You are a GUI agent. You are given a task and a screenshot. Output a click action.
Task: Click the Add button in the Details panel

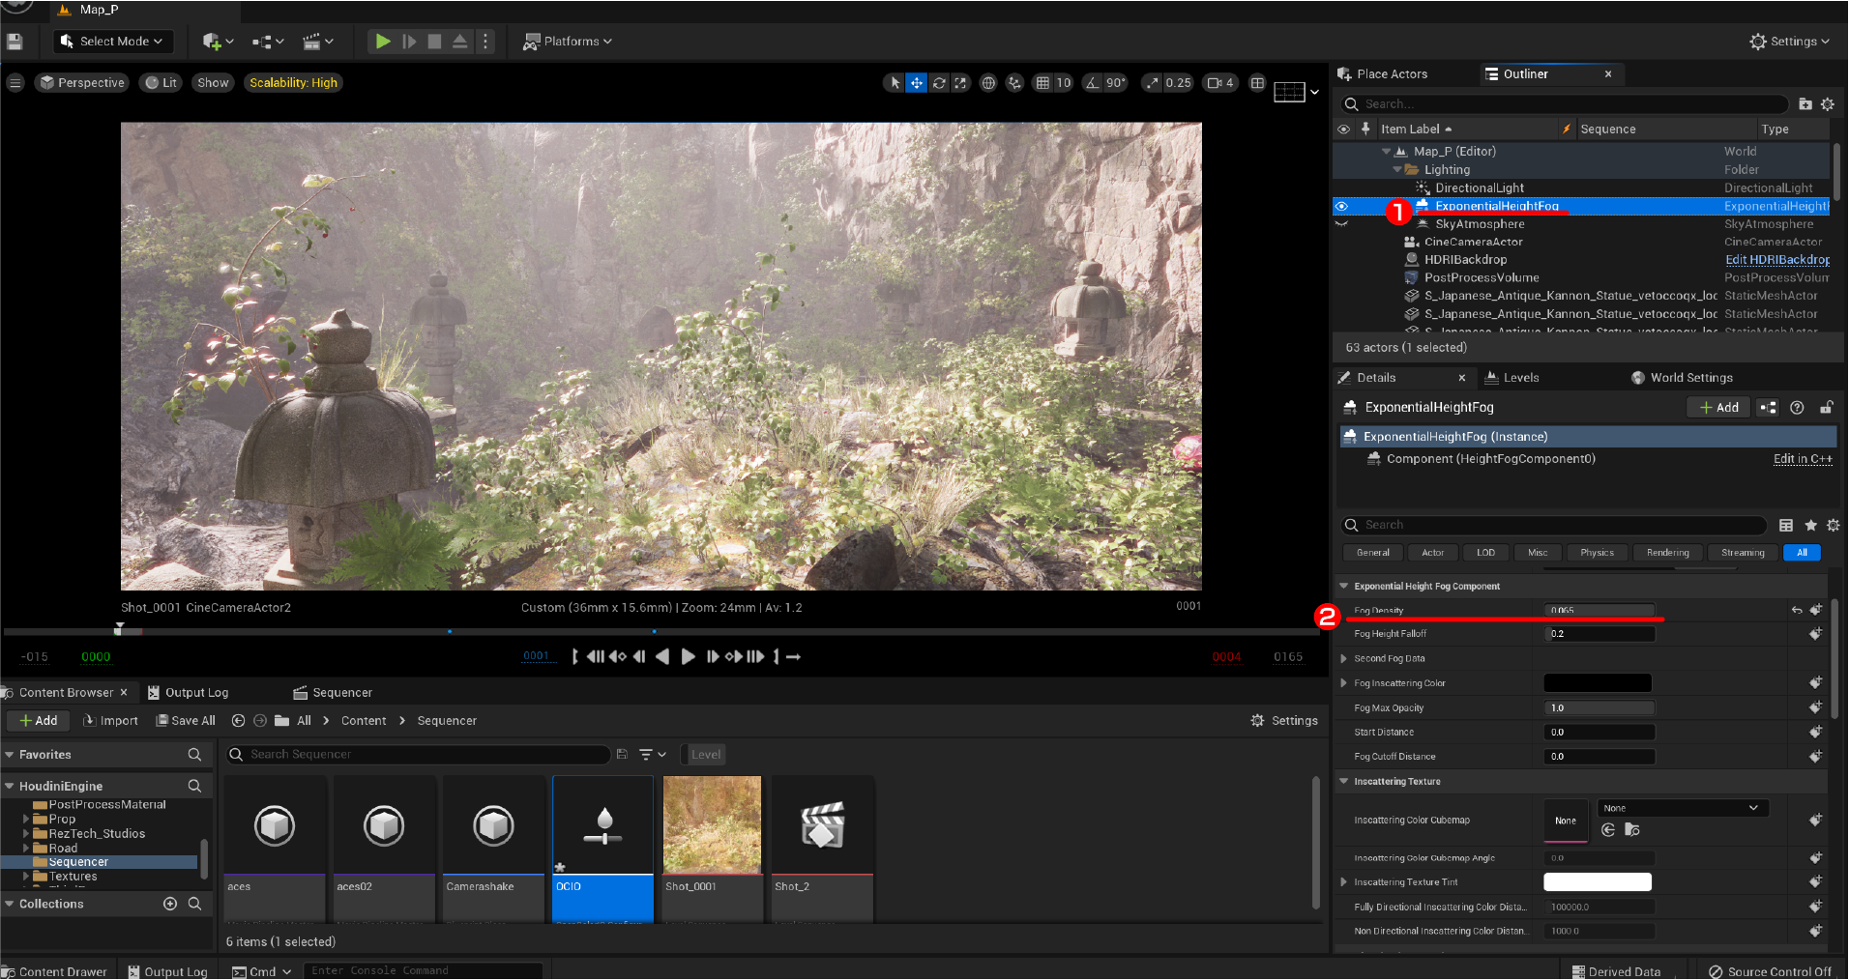click(1718, 407)
